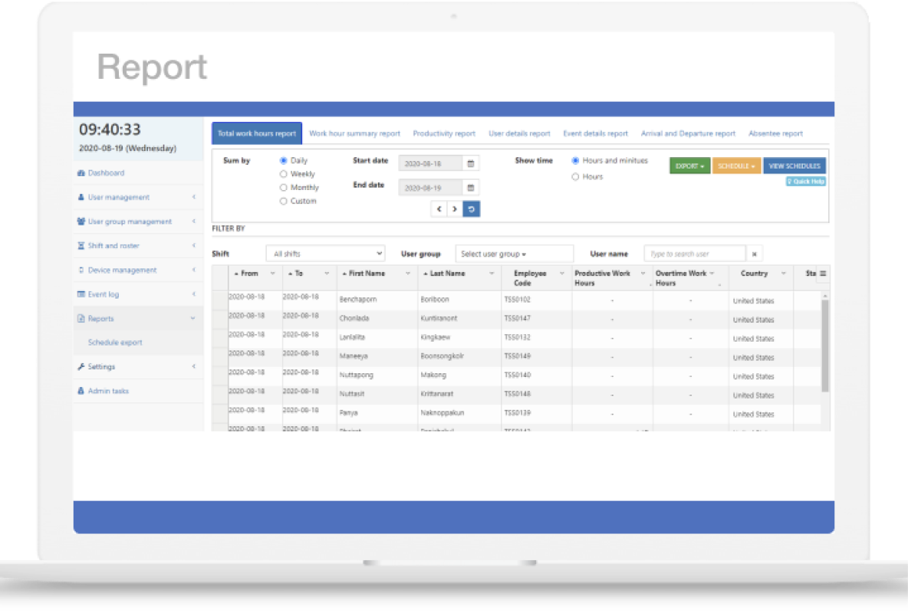Expand the Export dropdown button
The image size is (908, 613).
click(689, 166)
